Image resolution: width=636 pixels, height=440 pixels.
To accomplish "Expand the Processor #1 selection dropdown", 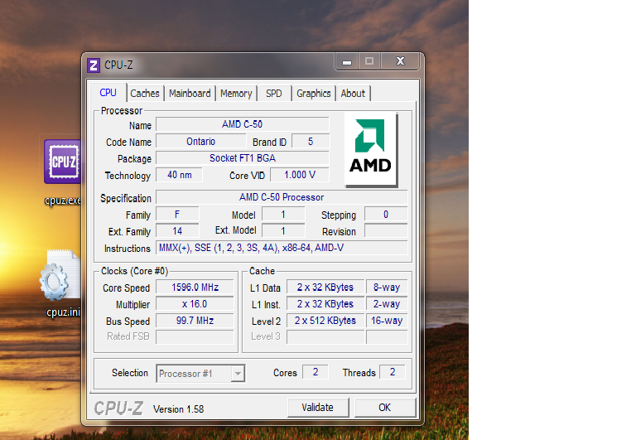I will pos(238,374).
